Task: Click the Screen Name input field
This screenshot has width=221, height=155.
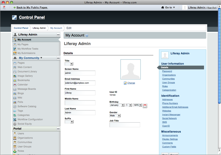Action: tap(80, 73)
